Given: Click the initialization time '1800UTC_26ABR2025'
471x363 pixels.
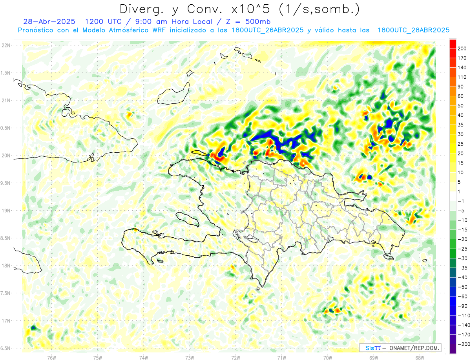Looking at the screenshot, I should pyautogui.click(x=267, y=30).
